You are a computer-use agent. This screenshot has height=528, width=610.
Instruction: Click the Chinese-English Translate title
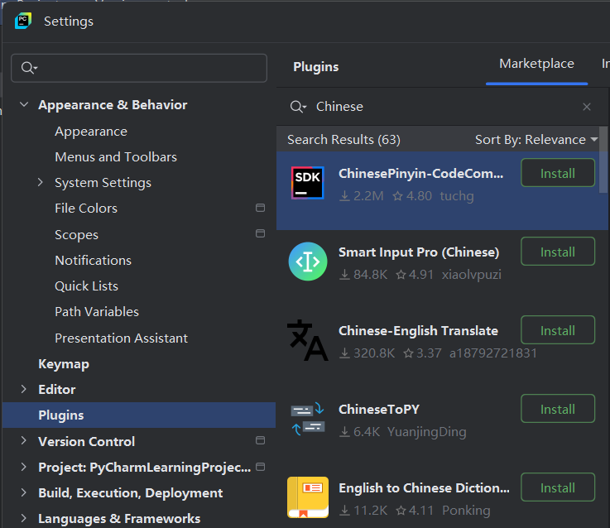(418, 331)
